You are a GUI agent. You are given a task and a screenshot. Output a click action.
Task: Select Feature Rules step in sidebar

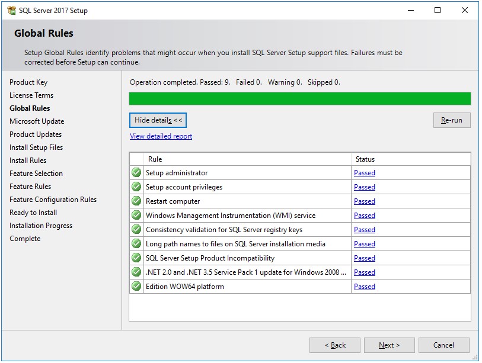click(x=30, y=187)
